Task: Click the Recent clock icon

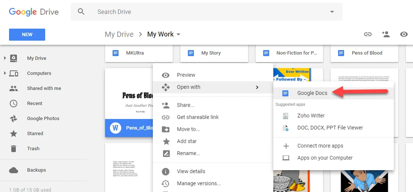Action: coord(14,104)
